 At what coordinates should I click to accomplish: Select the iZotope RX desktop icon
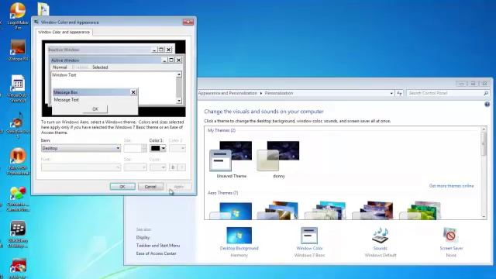[x=18, y=50]
